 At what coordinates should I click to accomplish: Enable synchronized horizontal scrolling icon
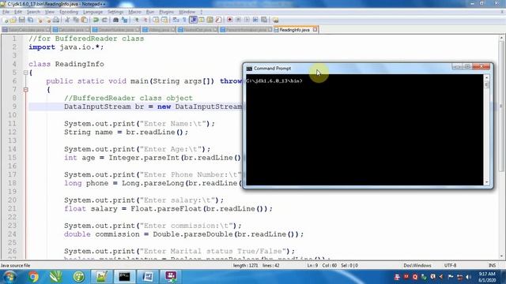(164, 20)
